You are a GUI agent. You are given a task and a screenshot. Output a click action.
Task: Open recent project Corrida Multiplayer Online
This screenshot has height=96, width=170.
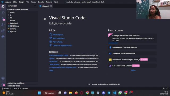tap(59, 55)
